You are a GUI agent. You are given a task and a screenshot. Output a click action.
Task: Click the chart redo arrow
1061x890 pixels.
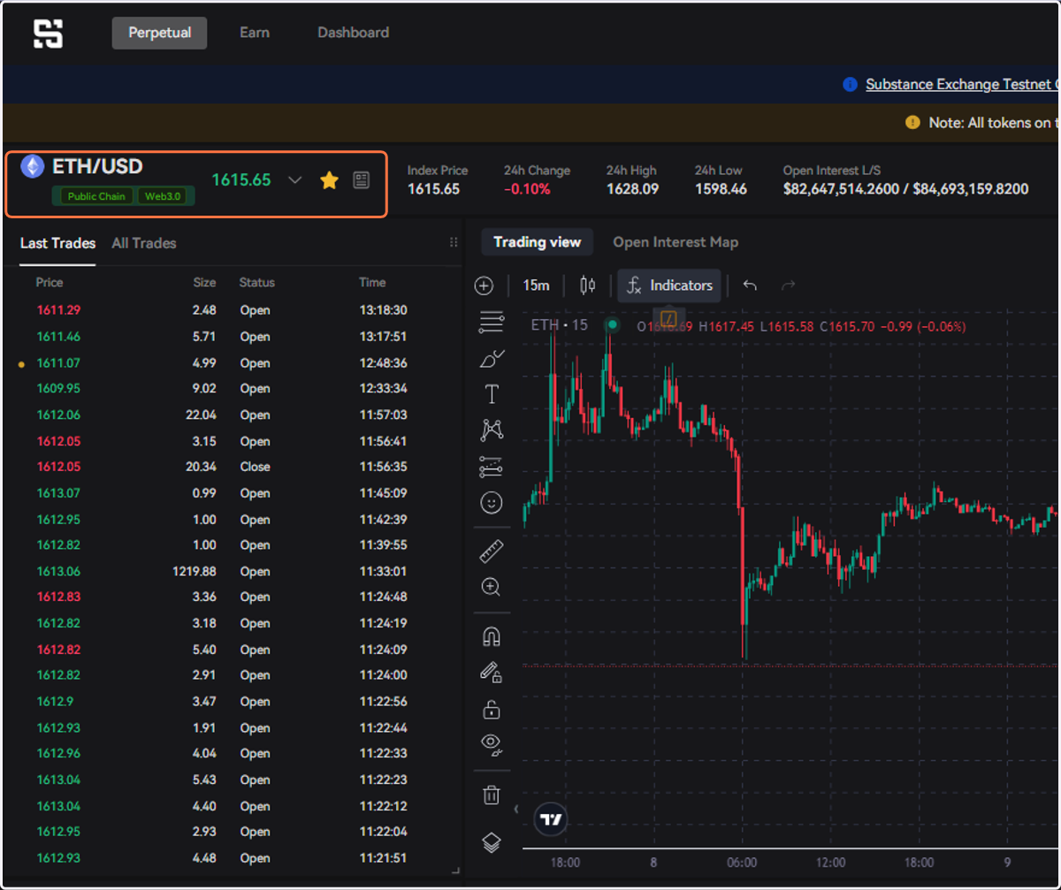789,285
